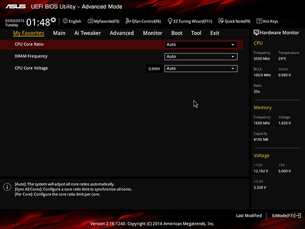Change language via English button
Screen dimensions: 305x229
(x=72, y=21)
